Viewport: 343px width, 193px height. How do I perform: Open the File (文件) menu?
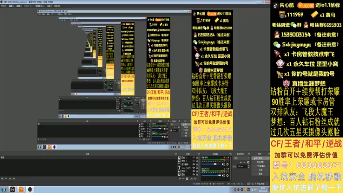[4, 6]
